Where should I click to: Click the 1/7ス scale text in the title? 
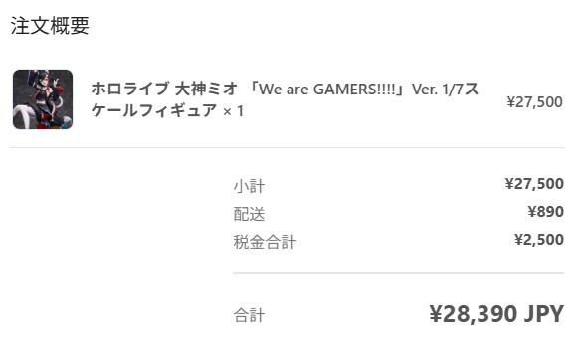[460, 90]
